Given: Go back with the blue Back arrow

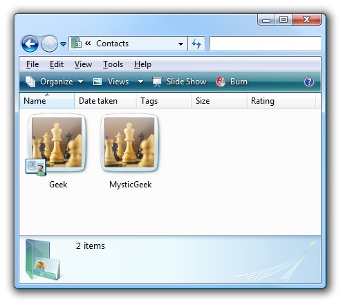Looking at the screenshot, I should pos(30,44).
